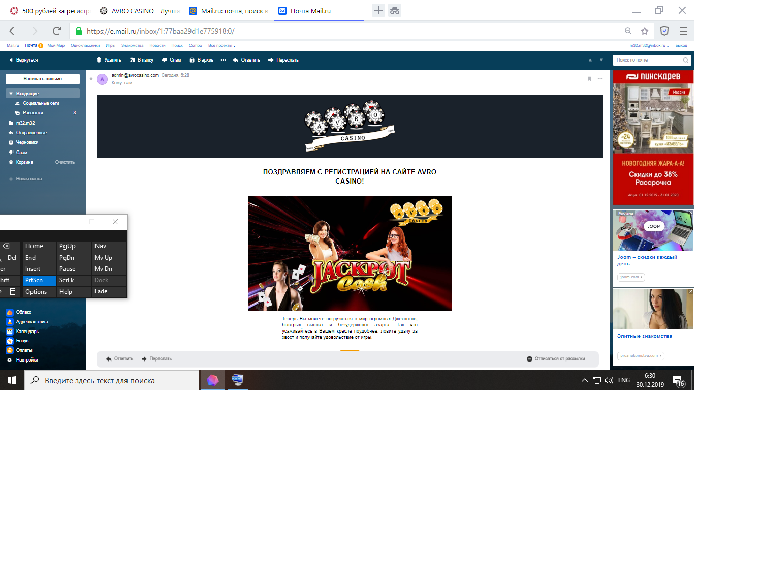Click the zoom magnifier in the address bar
This screenshot has height=572, width=762.
[x=628, y=31]
